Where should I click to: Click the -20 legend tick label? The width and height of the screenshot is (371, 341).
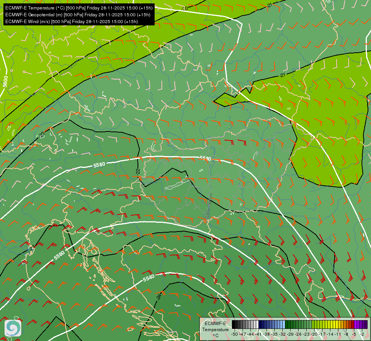[x=314, y=334]
